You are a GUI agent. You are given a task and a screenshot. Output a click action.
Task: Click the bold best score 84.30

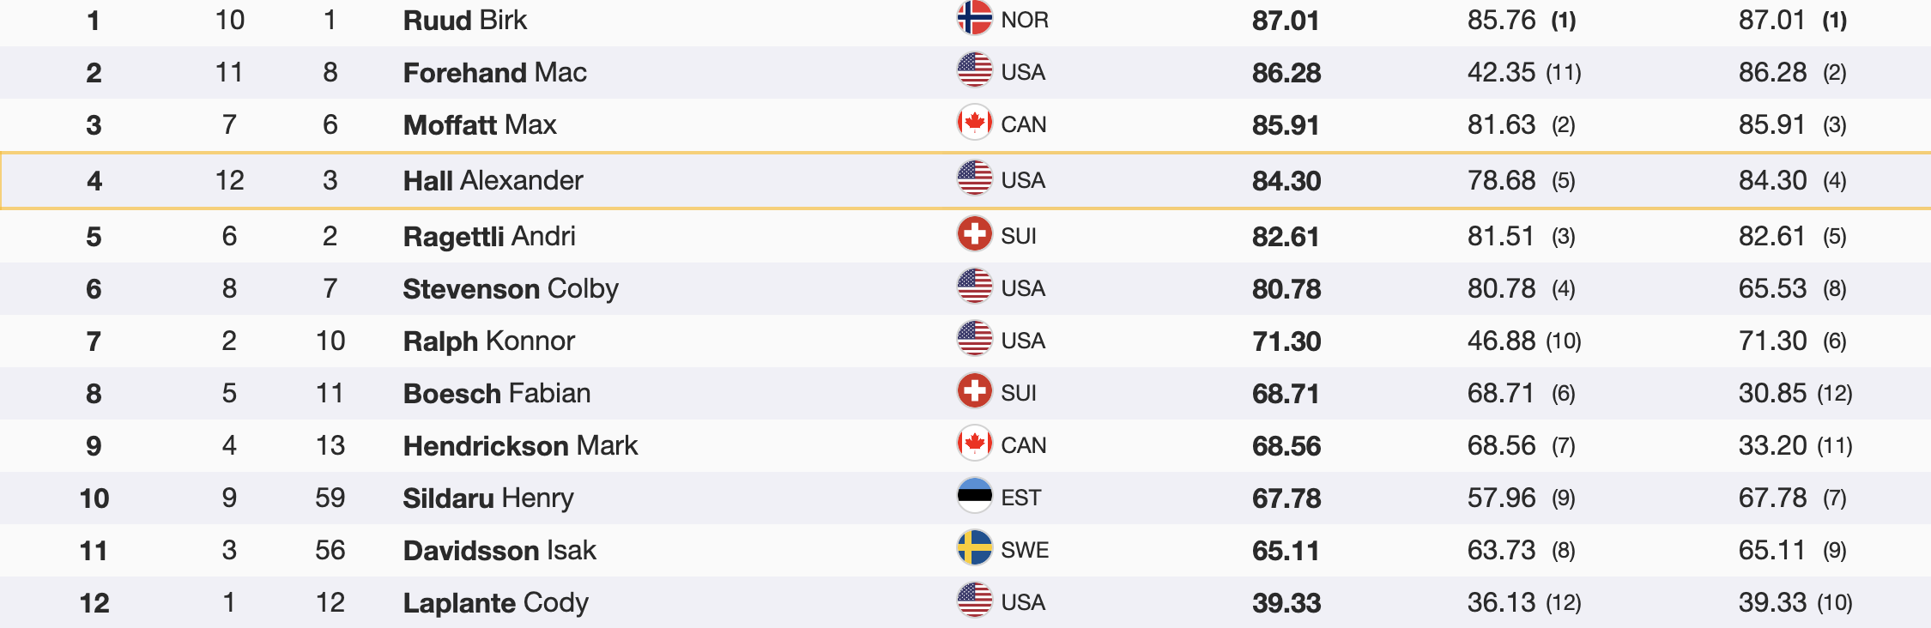tap(1286, 180)
